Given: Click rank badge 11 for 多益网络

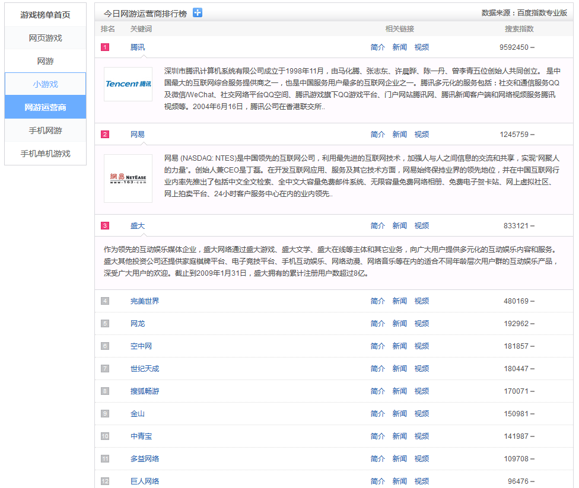Looking at the screenshot, I should tap(105, 458).
